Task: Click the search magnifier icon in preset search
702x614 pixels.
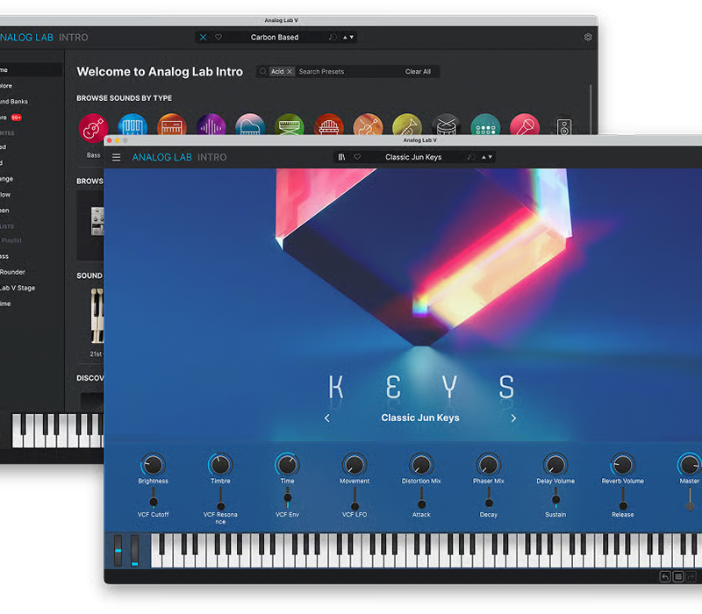Action: [263, 72]
